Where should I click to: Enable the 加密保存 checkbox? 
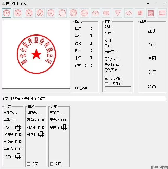(107, 84)
